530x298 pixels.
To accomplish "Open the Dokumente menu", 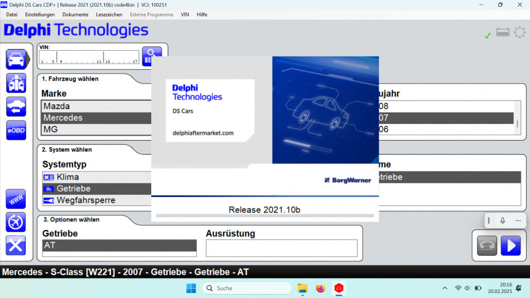I will click(x=75, y=15).
